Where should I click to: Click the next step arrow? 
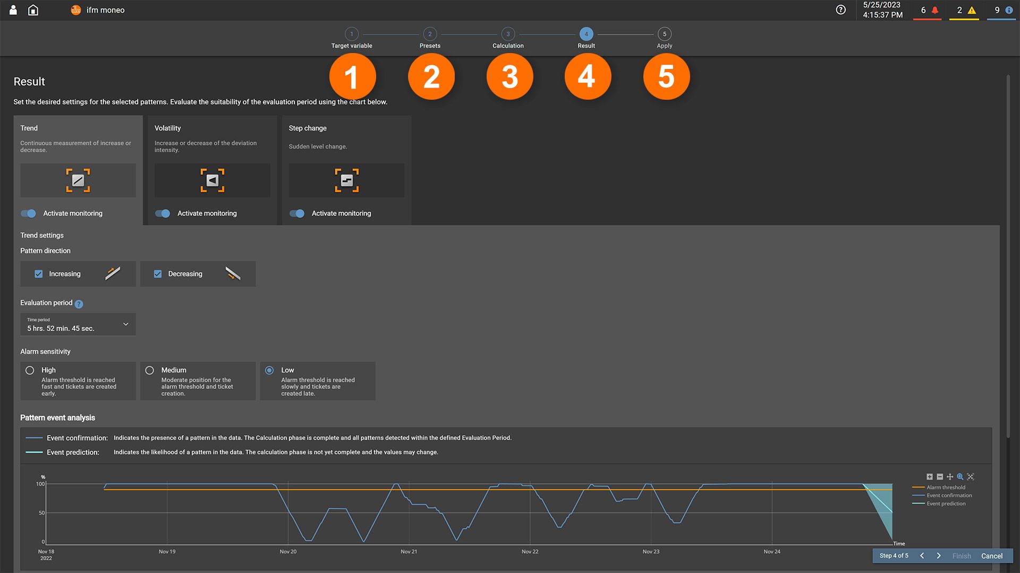[x=939, y=556]
